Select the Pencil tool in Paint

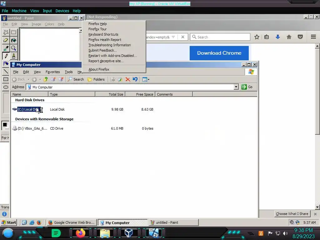click(6, 56)
